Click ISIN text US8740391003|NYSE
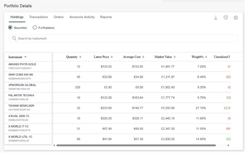The height and width of the screenshot is (153, 245). pos(19,110)
